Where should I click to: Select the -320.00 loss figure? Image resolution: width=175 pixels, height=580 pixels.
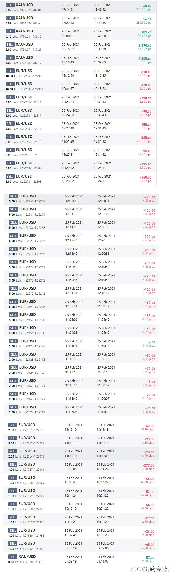point(145,85)
